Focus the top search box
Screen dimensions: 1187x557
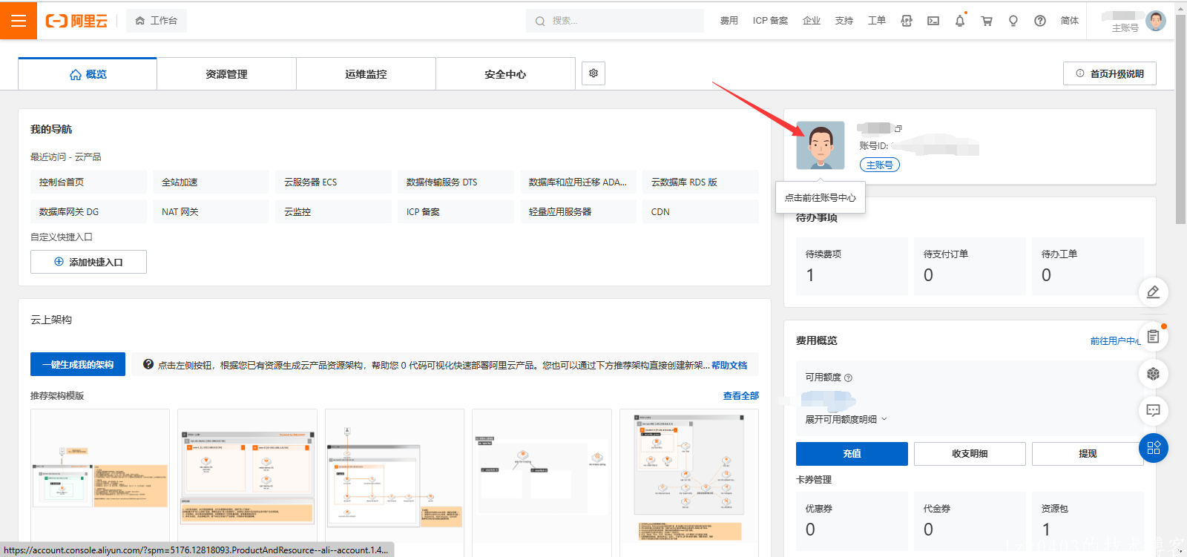[x=615, y=21]
